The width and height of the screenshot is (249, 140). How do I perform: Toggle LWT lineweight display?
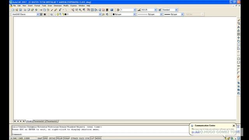pyautogui.click(x=92, y=138)
